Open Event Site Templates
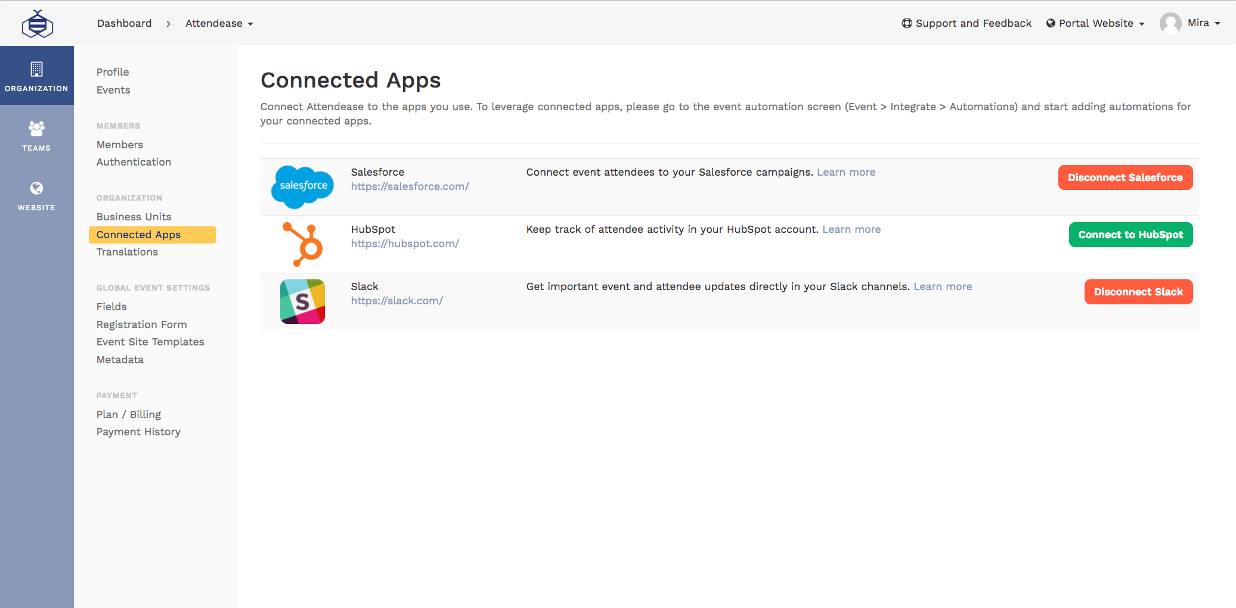 [150, 342]
